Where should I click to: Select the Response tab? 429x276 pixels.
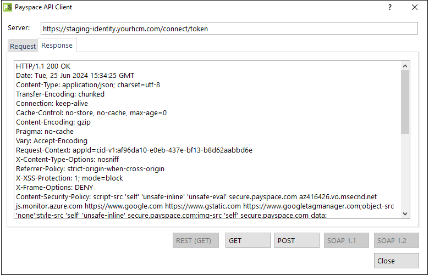57,46
